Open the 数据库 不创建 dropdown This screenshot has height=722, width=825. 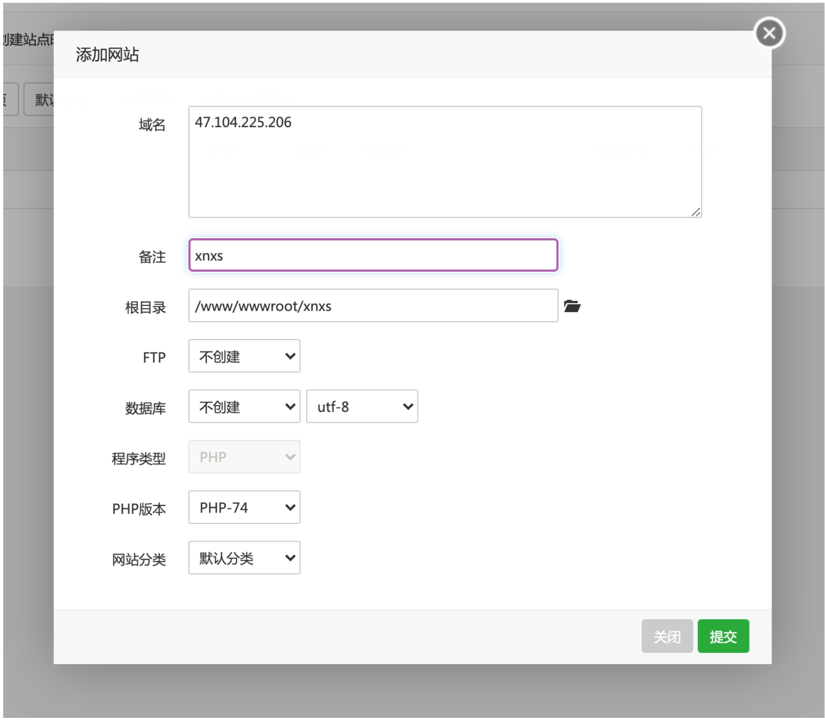244,406
